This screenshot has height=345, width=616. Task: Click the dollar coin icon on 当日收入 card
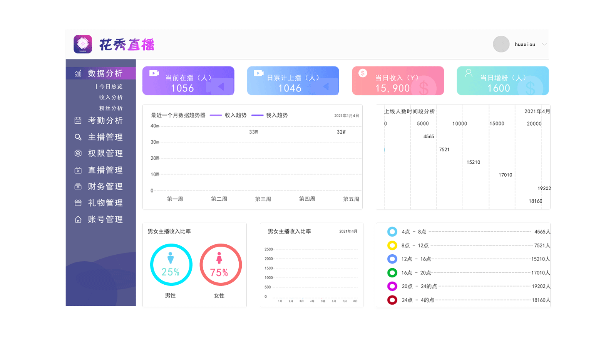[x=363, y=73]
